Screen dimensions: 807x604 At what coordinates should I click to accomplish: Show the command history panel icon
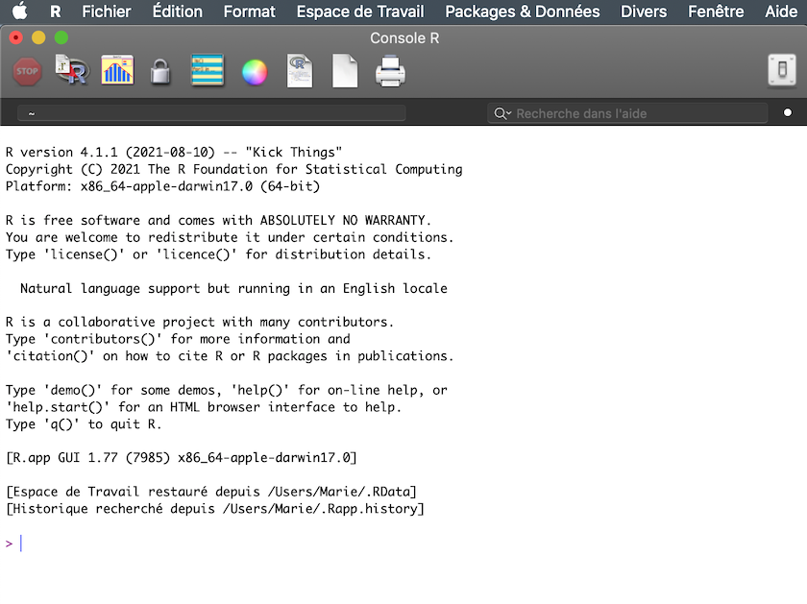(208, 71)
